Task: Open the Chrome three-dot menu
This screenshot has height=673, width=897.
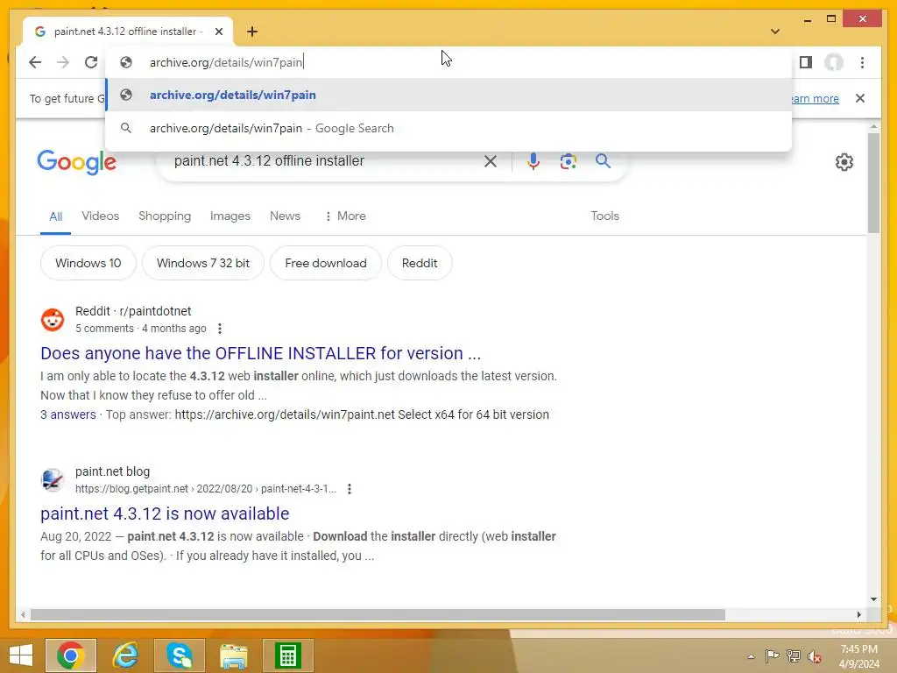Action: pos(862,62)
